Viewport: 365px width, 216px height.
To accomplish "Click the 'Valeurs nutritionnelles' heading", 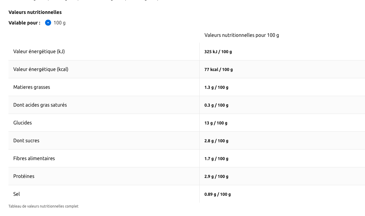I will click(35, 12).
